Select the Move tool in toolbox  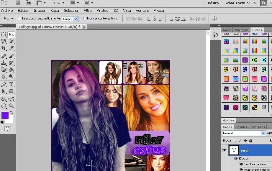[x=11, y=35]
